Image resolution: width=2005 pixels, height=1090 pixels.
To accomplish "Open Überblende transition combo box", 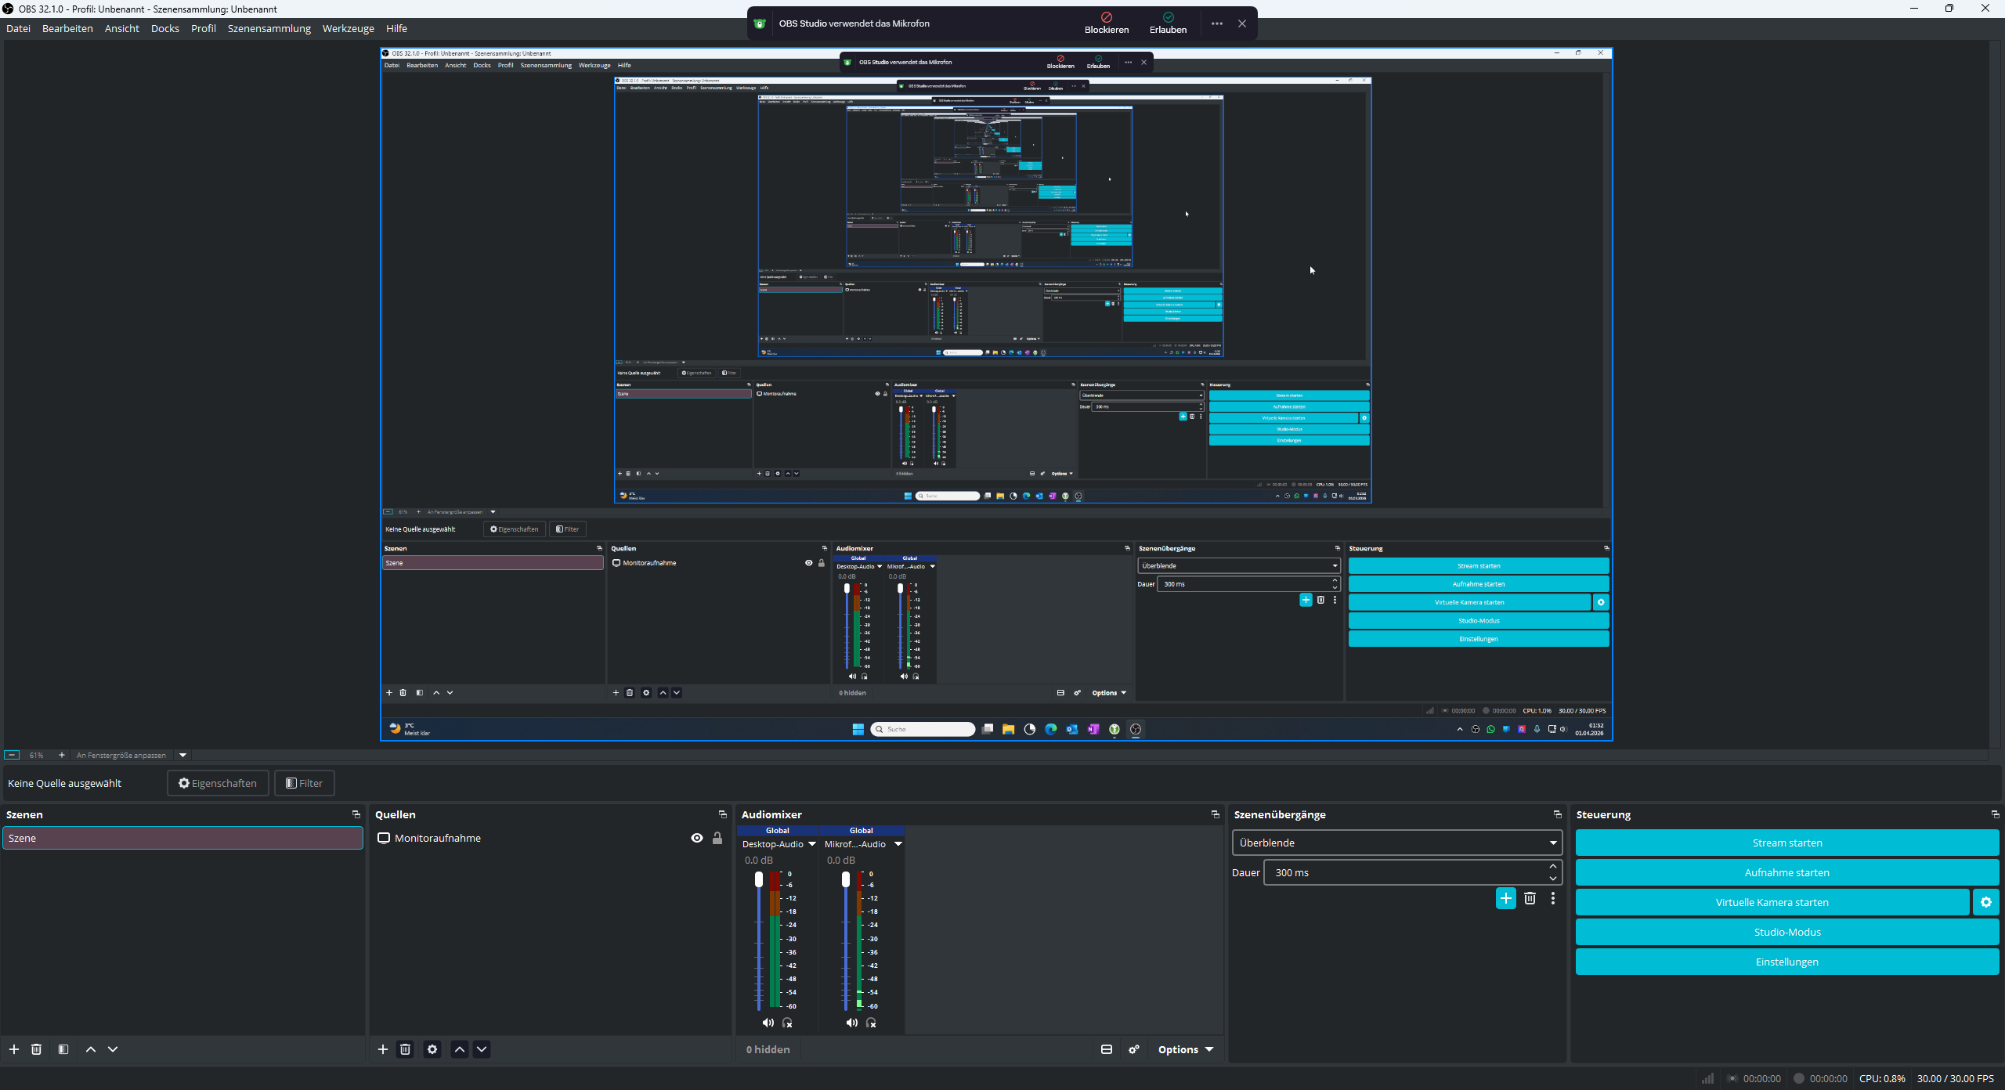I will click(x=1397, y=843).
